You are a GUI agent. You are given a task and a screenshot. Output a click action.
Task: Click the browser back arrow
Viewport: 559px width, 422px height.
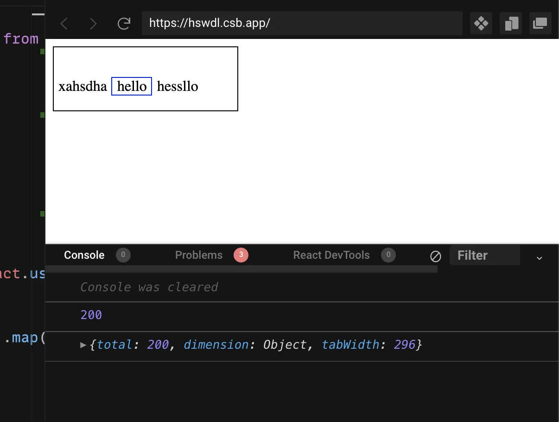pos(64,24)
